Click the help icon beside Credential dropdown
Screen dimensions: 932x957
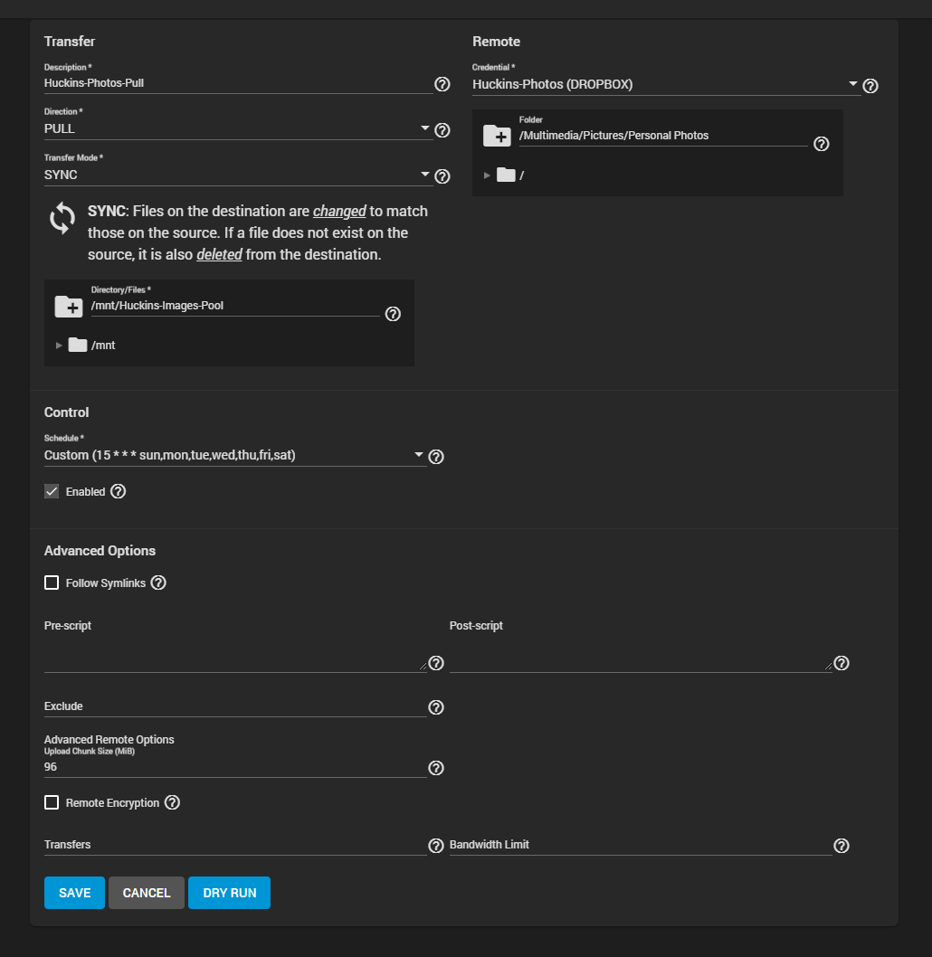pyautogui.click(x=870, y=86)
